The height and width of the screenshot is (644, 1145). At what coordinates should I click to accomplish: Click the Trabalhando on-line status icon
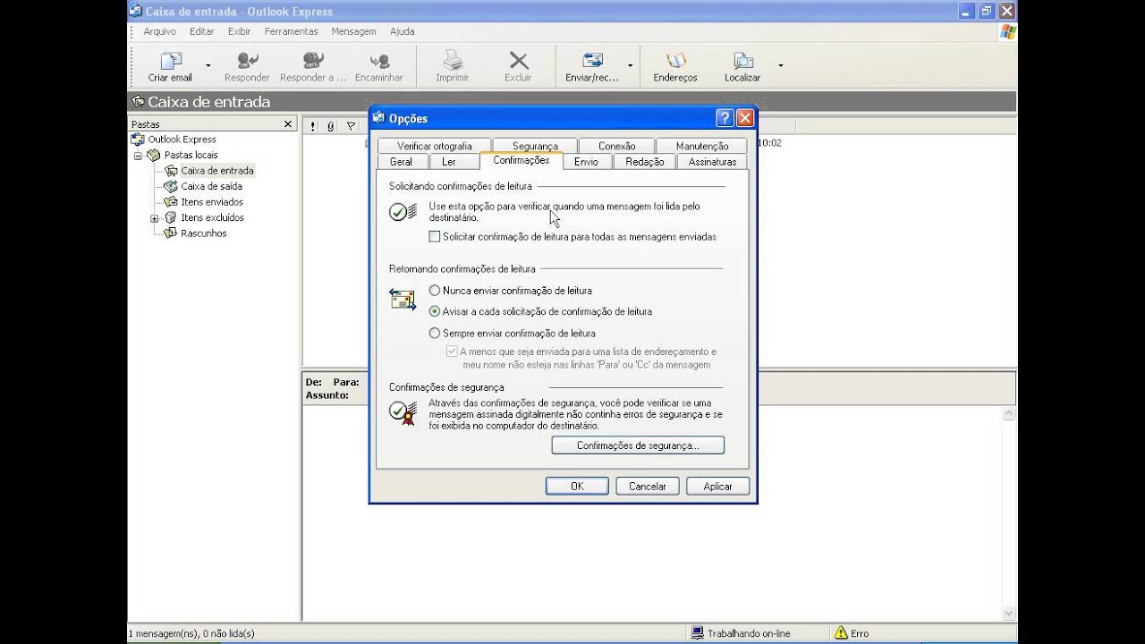[697, 633]
